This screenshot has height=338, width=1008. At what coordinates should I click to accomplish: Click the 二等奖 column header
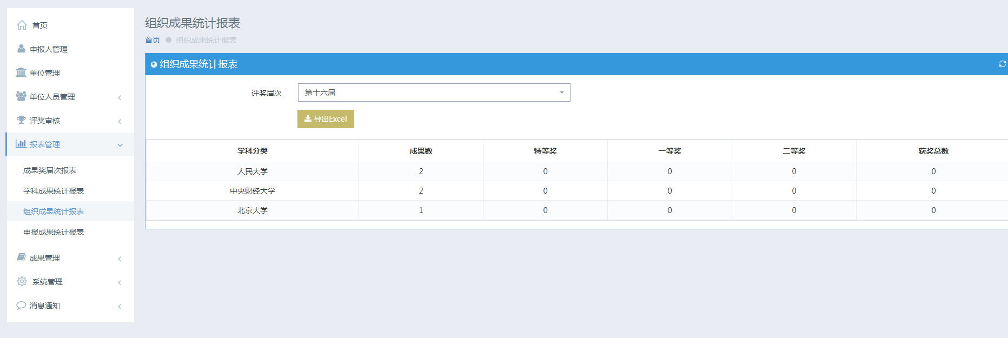[x=794, y=151]
